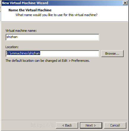The width and height of the screenshot is (129, 131).
Task: Click empty space after the selected location path
Action: coord(69,53)
